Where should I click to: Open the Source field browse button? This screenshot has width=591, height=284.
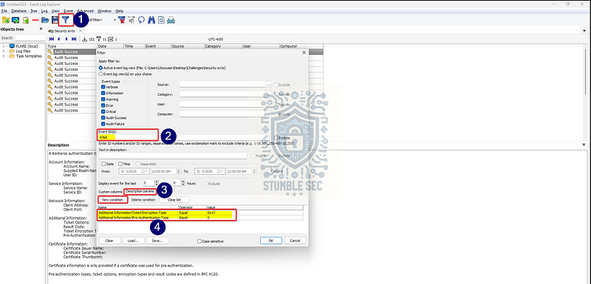point(268,84)
